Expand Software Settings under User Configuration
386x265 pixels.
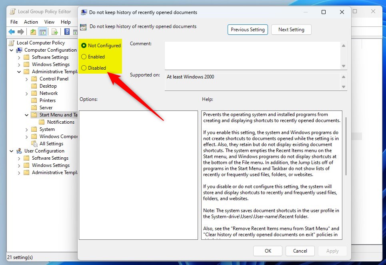19,159
